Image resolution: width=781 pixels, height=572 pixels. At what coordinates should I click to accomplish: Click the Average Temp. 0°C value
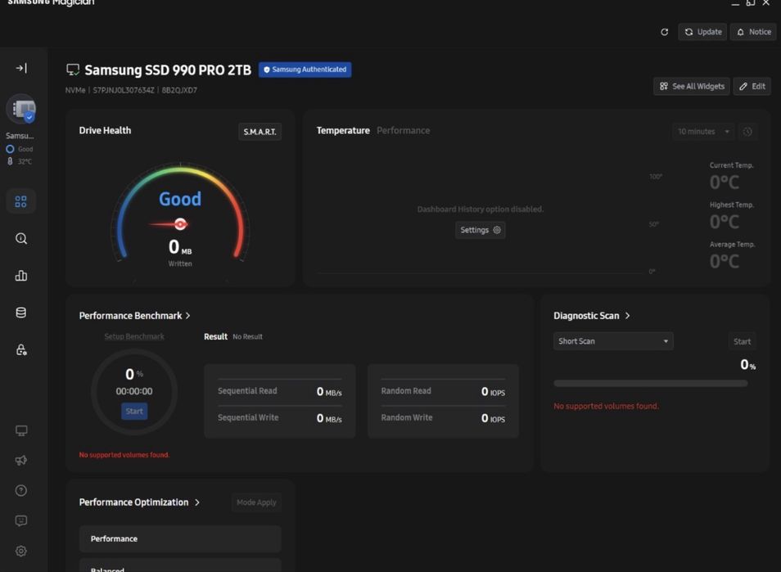[725, 261]
